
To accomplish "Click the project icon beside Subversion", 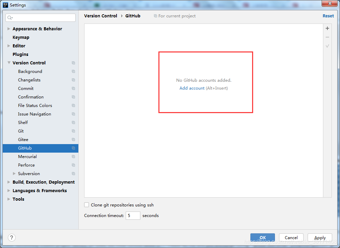I will point(73,174).
